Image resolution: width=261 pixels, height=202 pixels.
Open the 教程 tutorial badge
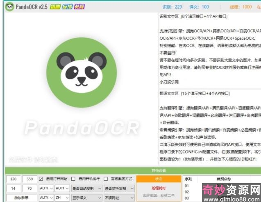[x=79, y=7]
